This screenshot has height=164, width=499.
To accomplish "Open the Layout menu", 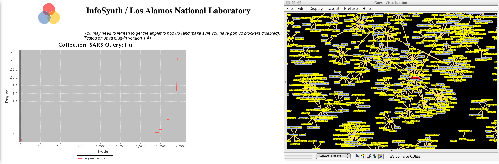I will [333, 9].
